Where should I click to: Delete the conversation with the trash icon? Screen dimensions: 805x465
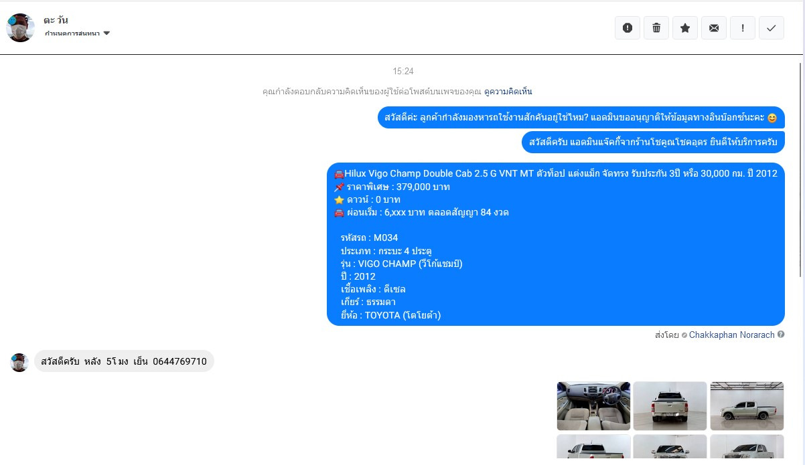tap(656, 28)
